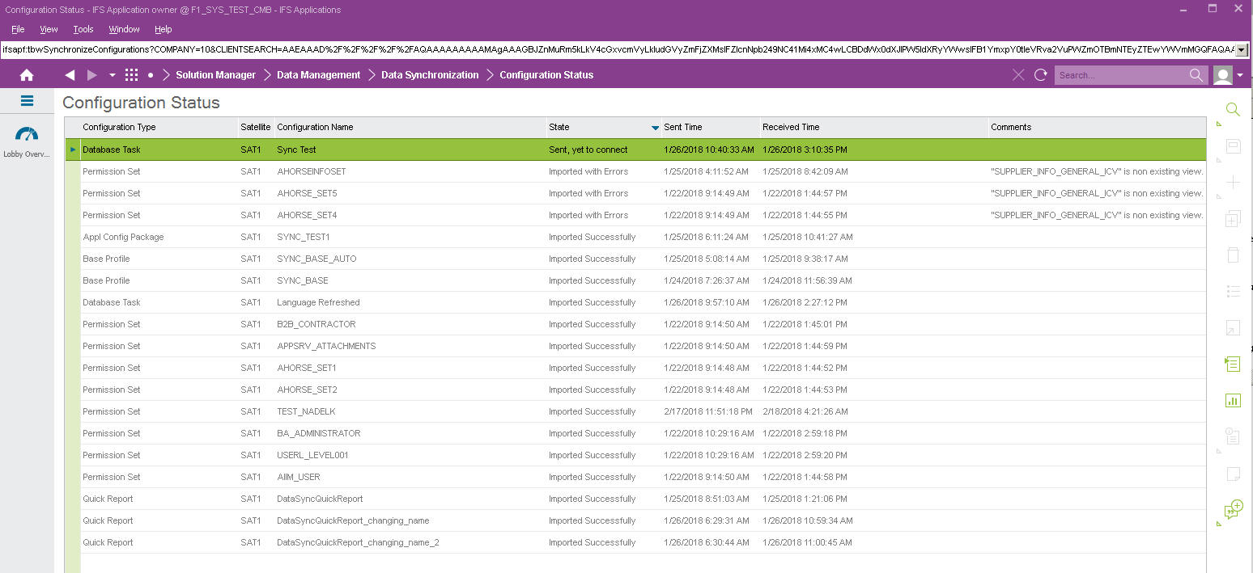
Task: Click the Home icon in navigation bar
Action: tap(27, 75)
